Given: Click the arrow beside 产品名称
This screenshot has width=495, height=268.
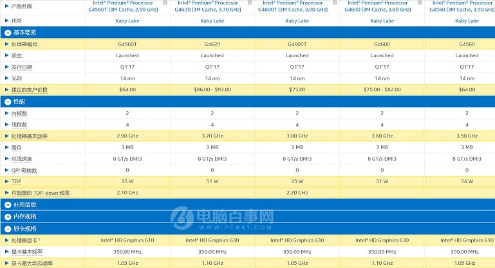Looking at the screenshot, I should [x=6, y=6].
